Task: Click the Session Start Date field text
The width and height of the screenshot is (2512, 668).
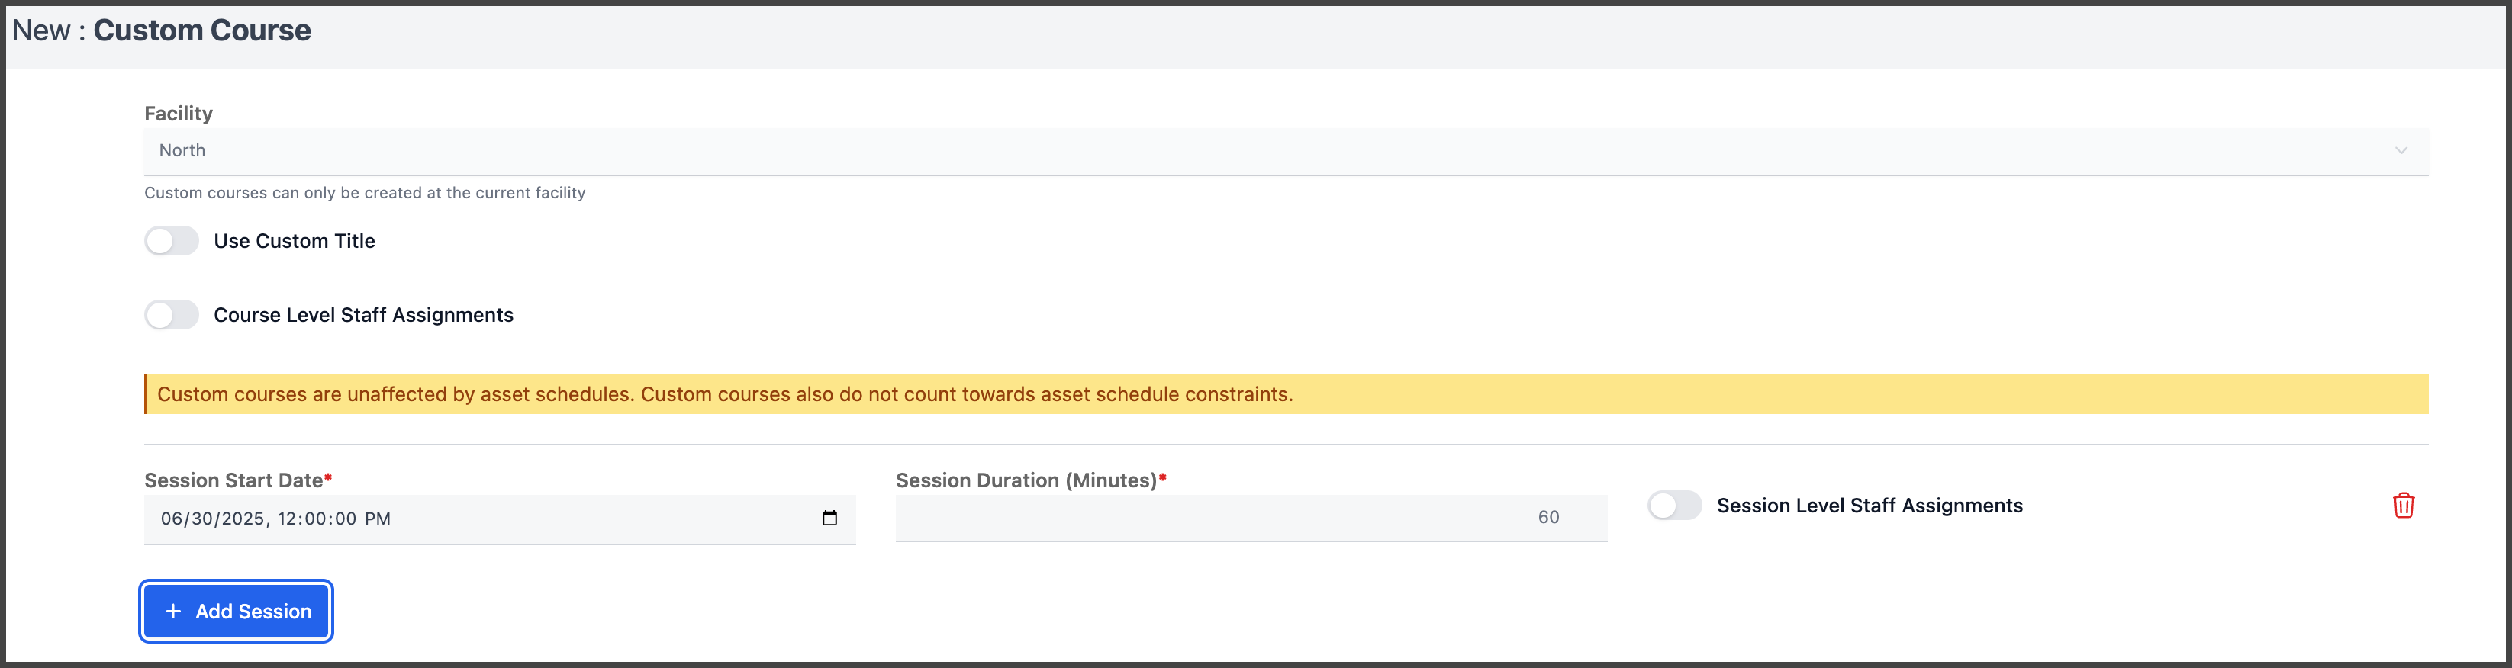Action: click(276, 519)
